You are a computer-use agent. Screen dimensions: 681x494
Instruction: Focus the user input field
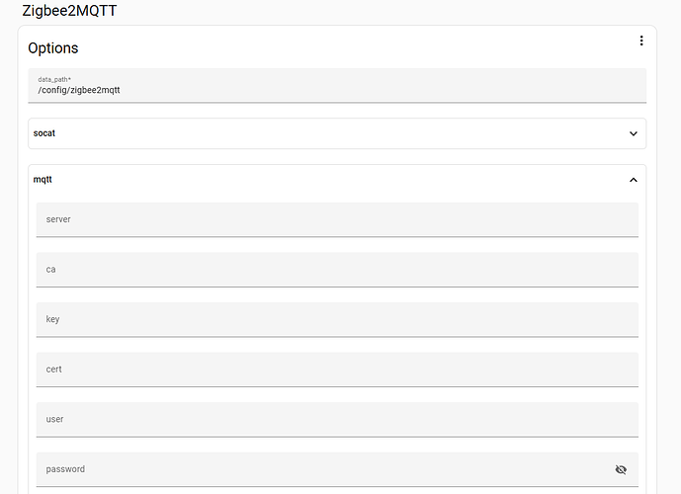[x=336, y=419]
